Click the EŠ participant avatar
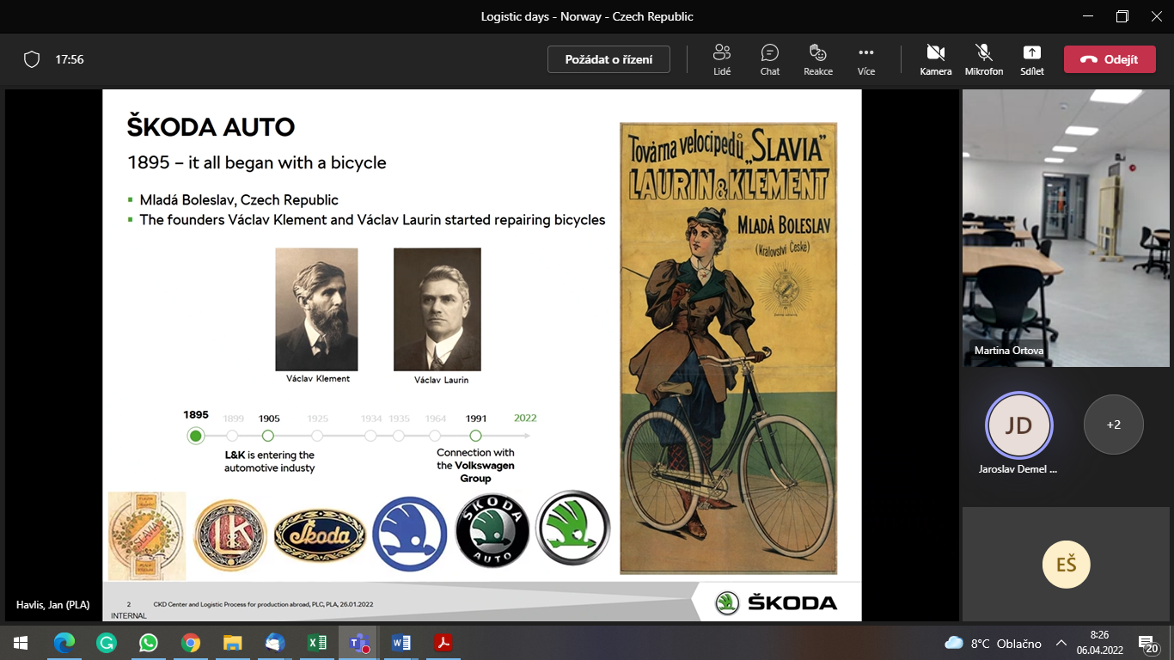 pos(1066,564)
